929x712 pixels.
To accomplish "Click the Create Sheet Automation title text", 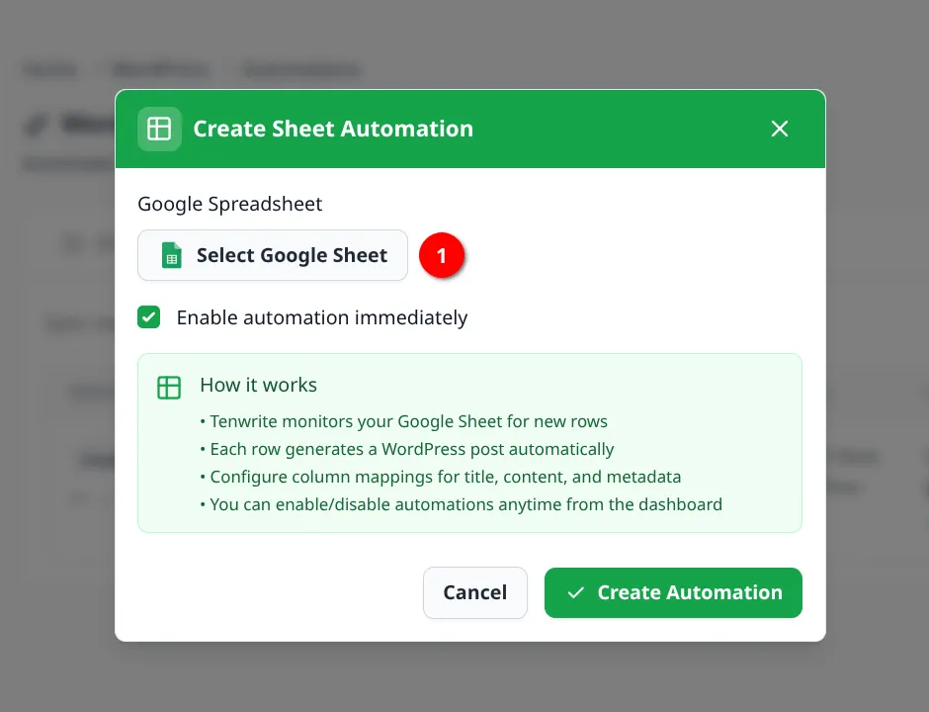I will 331,129.
